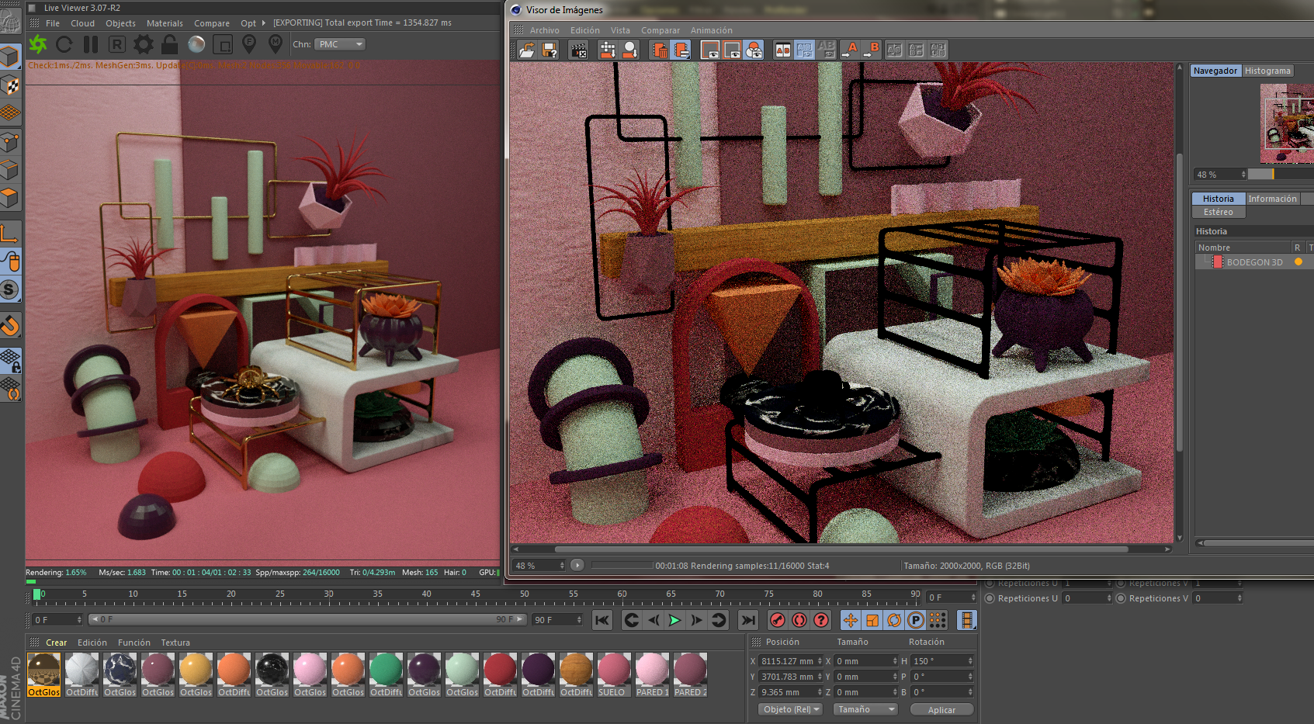
Task: Open the Tamaño dropdown below coordinates
Action: [x=865, y=709]
